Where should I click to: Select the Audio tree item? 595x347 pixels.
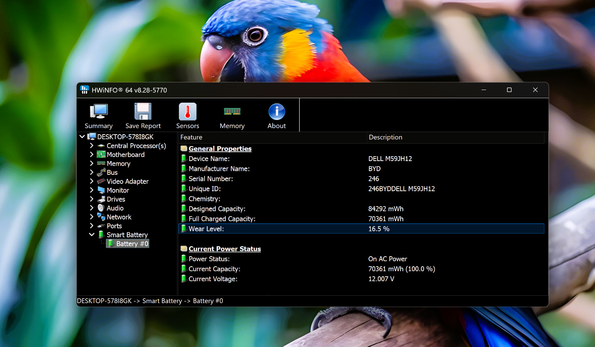coord(115,208)
